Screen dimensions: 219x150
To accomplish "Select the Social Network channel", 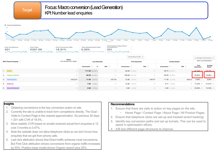I will click(13, 88).
